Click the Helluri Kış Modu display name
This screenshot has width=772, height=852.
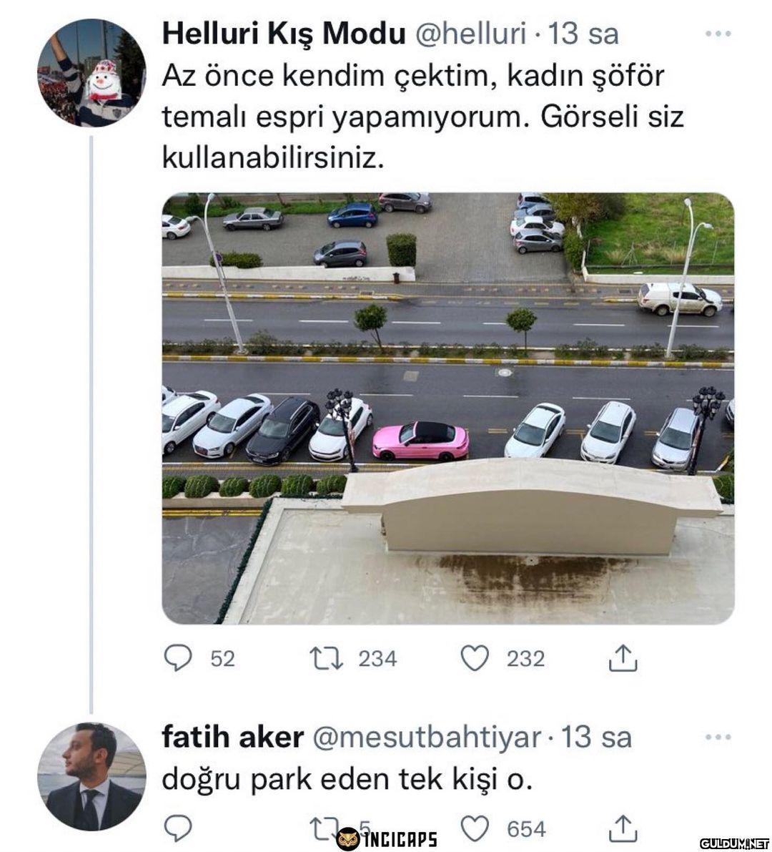284,34
